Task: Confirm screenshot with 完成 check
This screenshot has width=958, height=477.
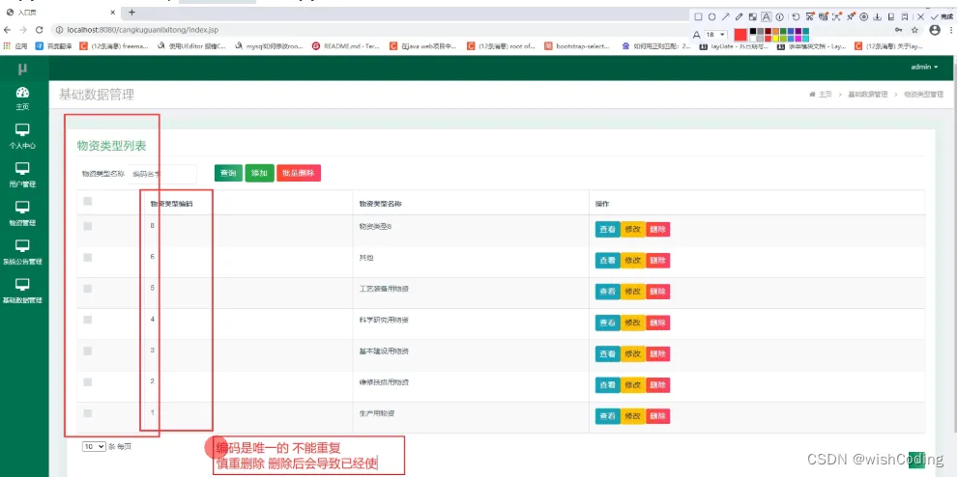Action: click(x=943, y=17)
